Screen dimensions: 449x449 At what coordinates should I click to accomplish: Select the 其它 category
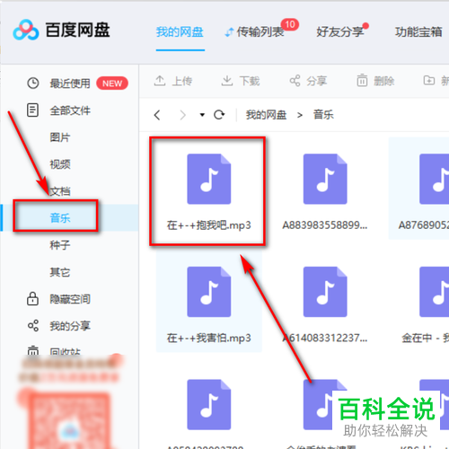click(60, 272)
